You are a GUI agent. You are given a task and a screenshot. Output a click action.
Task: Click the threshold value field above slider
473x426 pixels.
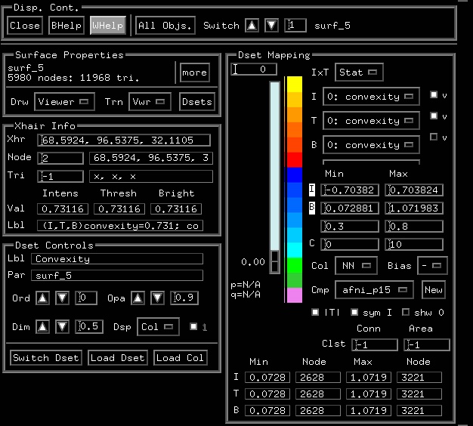[254, 69]
